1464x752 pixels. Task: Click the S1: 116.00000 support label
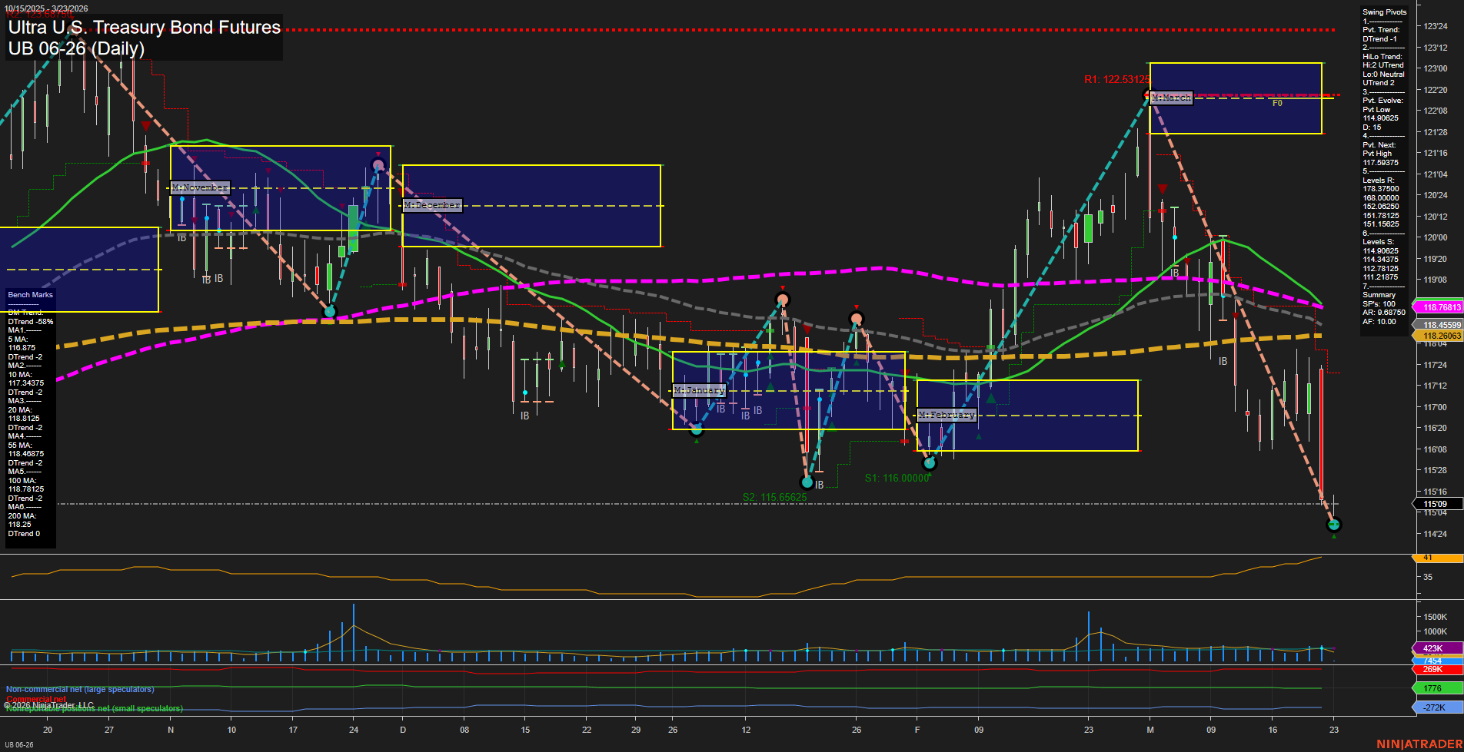click(x=897, y=478)
